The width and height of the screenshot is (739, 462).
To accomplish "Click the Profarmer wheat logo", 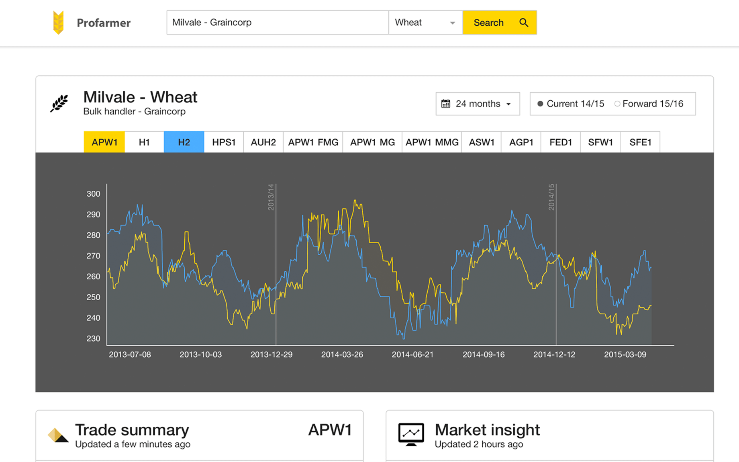I will 59,22.
